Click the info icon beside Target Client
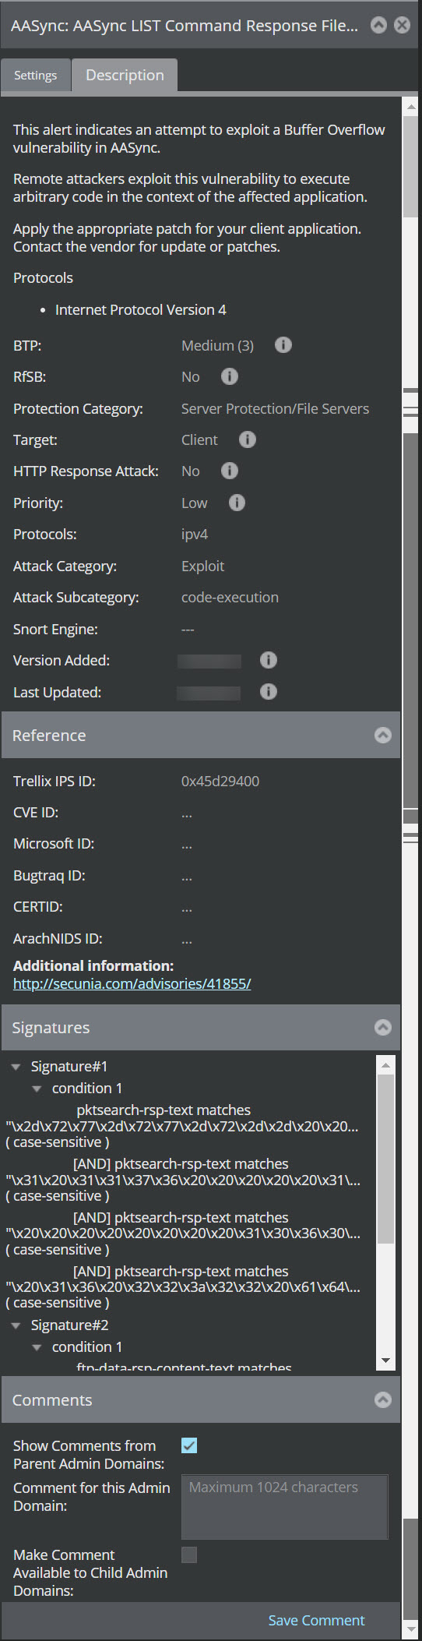This screenshot has width=422, height=1641. [x=247, y=439]
